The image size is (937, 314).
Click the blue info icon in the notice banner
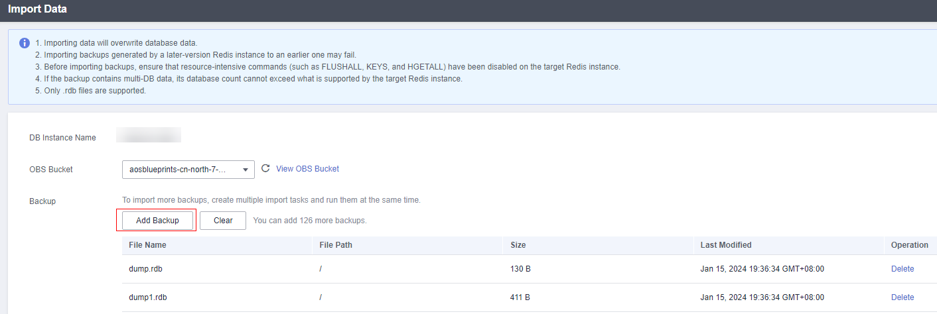point(25,43)
